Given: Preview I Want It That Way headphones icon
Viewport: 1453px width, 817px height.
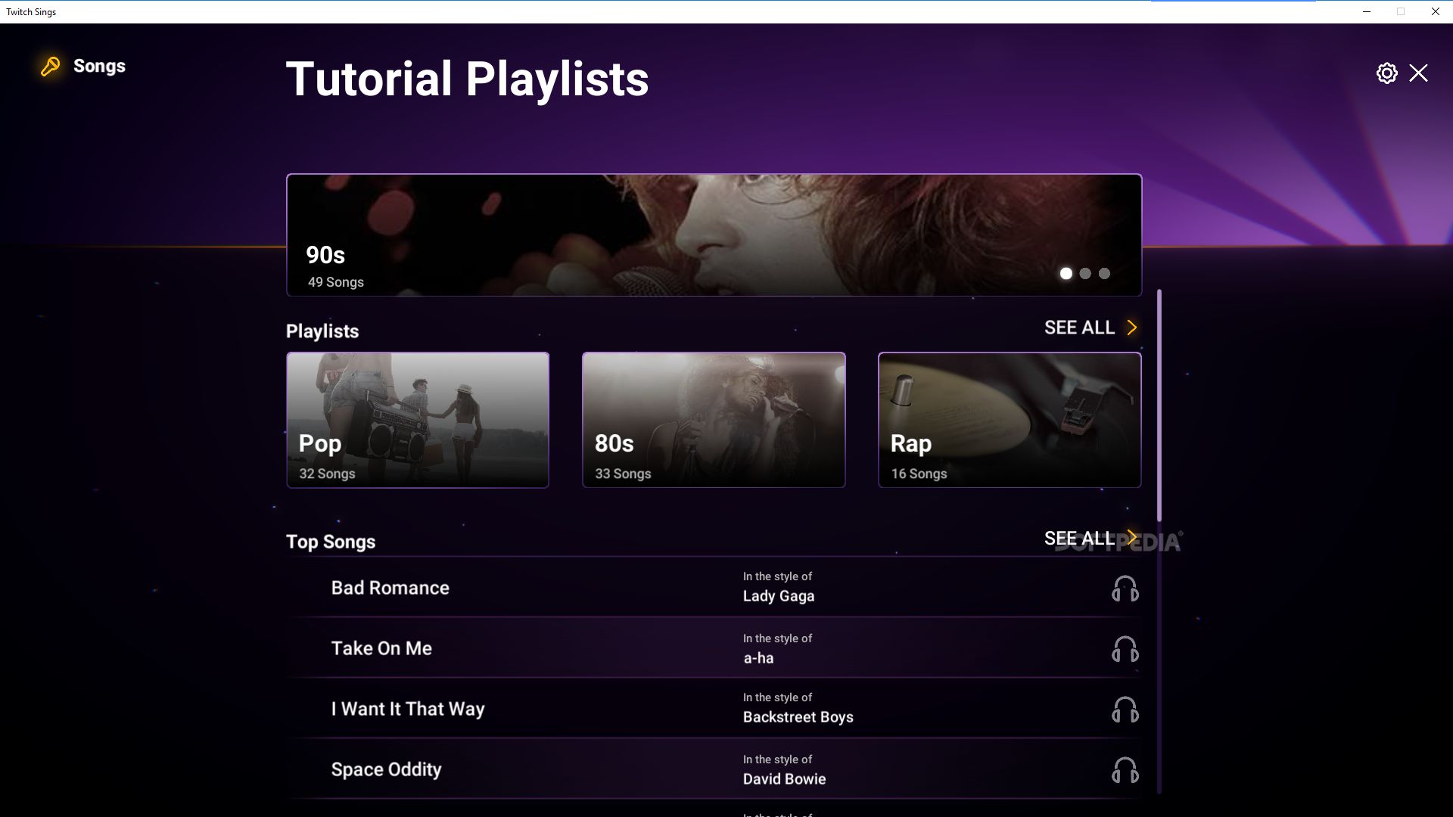Looking at the screenshot, I should pyautogui.click(x=1125, y=710).
